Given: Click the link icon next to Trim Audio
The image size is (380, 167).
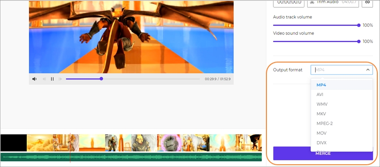Looking at the screenshot, I should (x=367, y=2).
